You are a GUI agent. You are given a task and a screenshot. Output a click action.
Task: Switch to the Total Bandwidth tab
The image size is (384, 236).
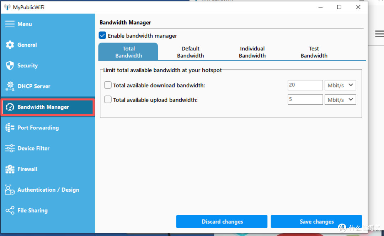[128, 52]
